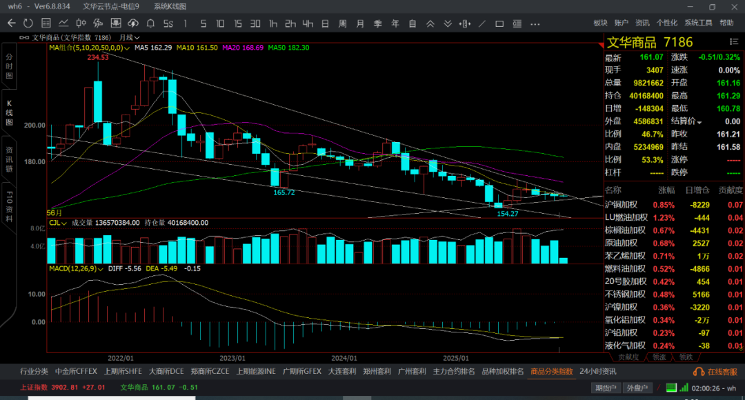Open the 板块 menu

(x=601, y=23)
